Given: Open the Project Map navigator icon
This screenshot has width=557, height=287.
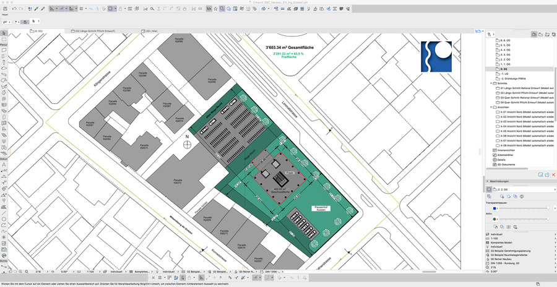Looking at the screenshot, I should 533,33.
